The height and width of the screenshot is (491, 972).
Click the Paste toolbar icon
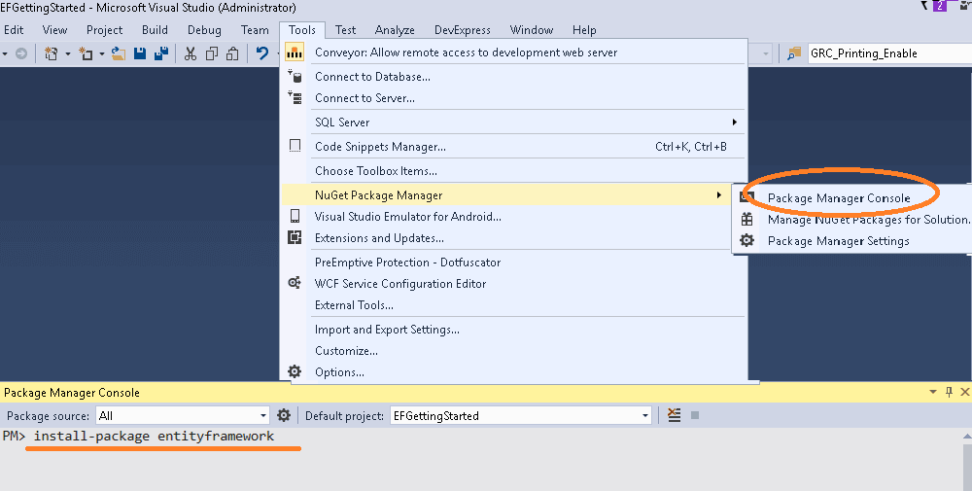click(x=232, y=53)
